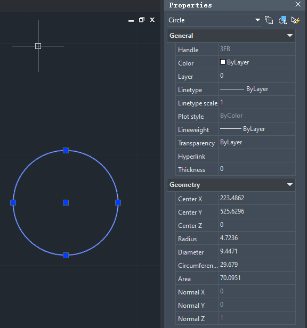The image size is (307, 328).
Task: Click the Lineweight ByLayer field
Action: pos(257,129)
